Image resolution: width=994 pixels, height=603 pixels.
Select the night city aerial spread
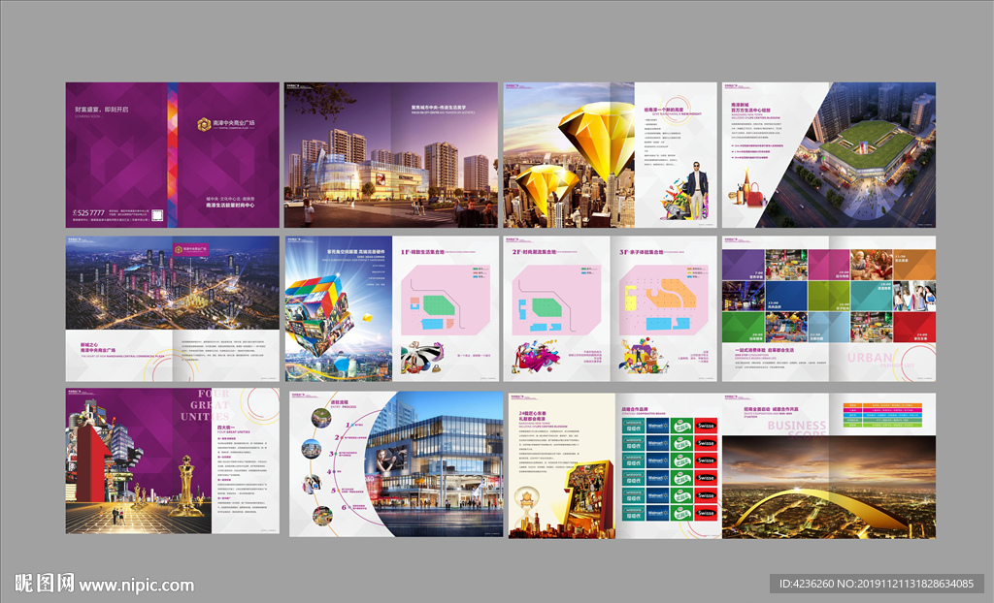(173, 309)
